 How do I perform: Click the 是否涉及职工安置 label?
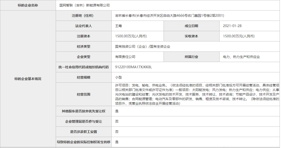[x=84, y=132]
